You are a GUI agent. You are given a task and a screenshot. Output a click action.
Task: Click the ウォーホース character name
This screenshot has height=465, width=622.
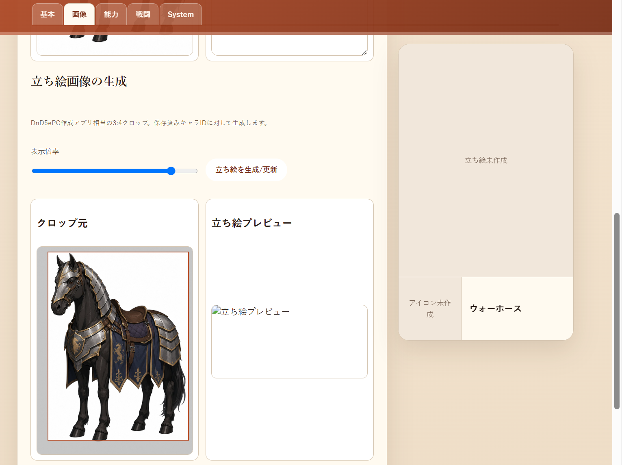click(496, 309)
